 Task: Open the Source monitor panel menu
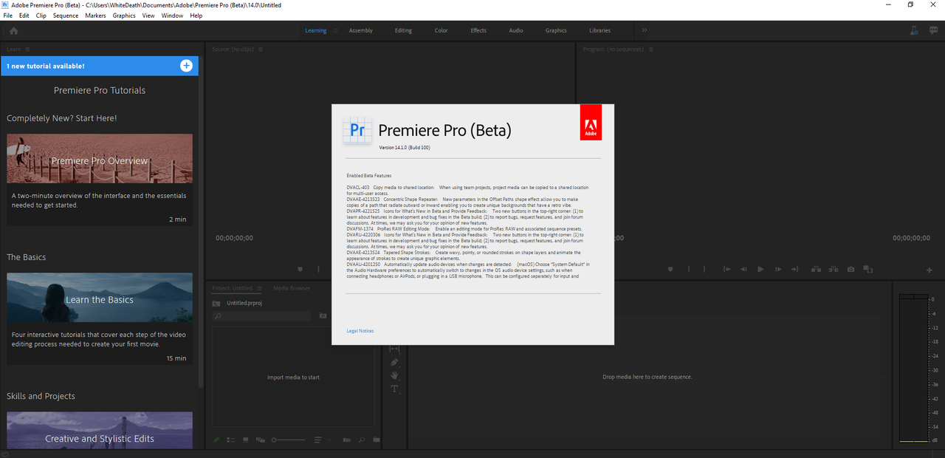pyautogui.click(x=261, y=49)
